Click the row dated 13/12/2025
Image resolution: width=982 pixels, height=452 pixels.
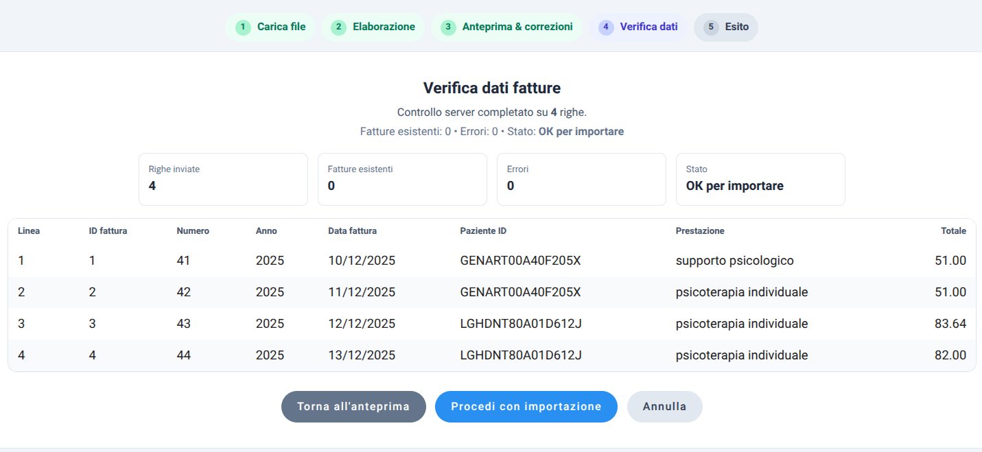pos(491,355)
